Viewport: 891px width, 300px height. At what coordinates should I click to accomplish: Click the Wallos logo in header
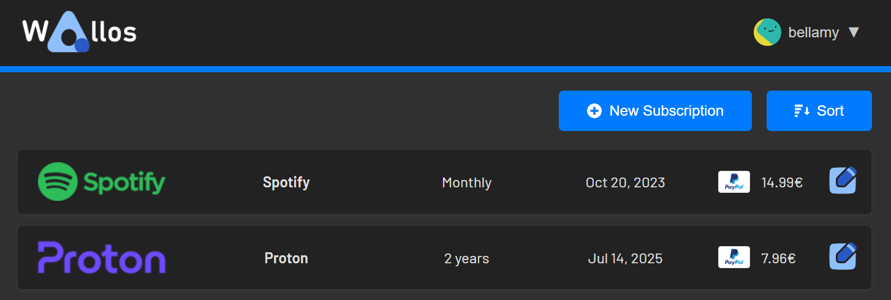click(x=79, y=32)
